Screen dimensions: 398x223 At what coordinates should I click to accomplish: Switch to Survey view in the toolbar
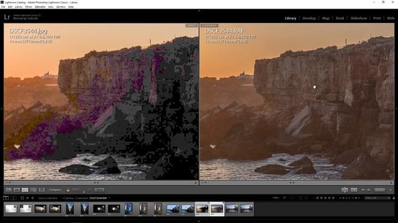click(33, 190)
